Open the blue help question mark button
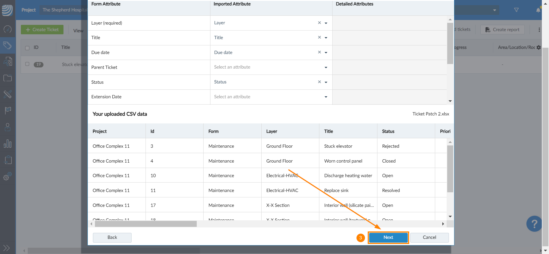 pyautogui.click(x=534, y=223)
